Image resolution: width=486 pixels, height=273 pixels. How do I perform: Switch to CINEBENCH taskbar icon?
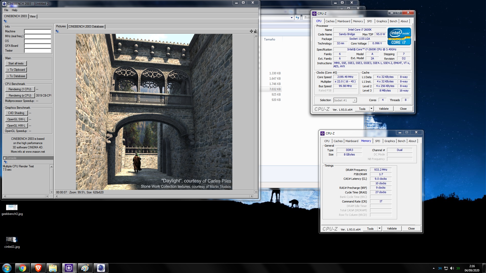(101, 268)
